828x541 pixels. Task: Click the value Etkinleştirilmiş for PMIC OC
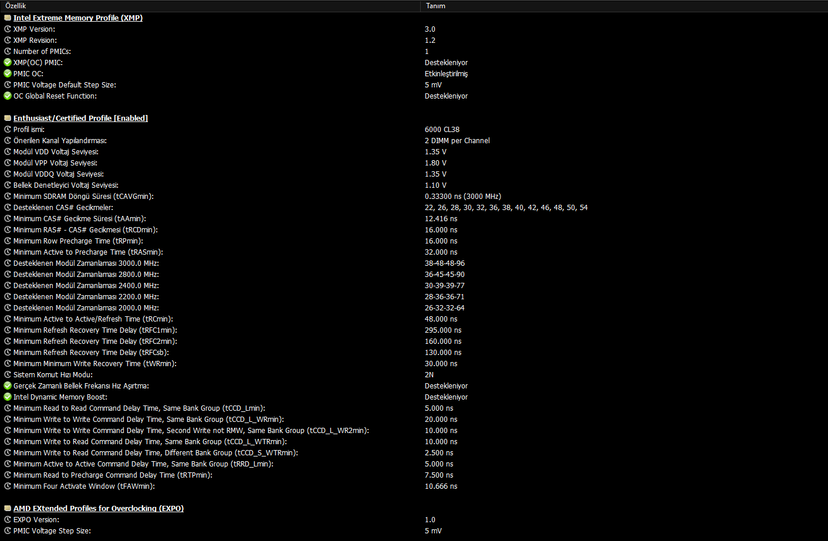(x=447, y=74)
